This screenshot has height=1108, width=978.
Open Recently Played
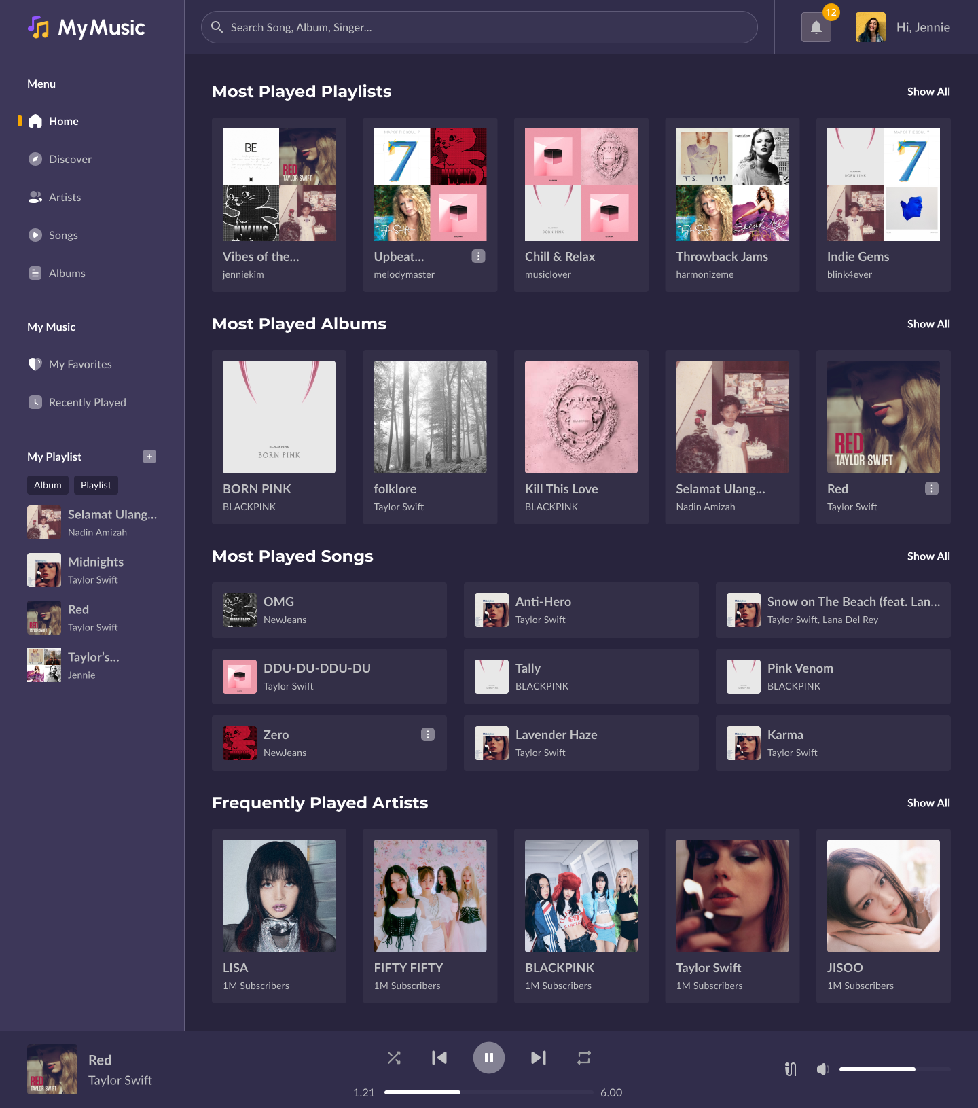tap(88, 402)
